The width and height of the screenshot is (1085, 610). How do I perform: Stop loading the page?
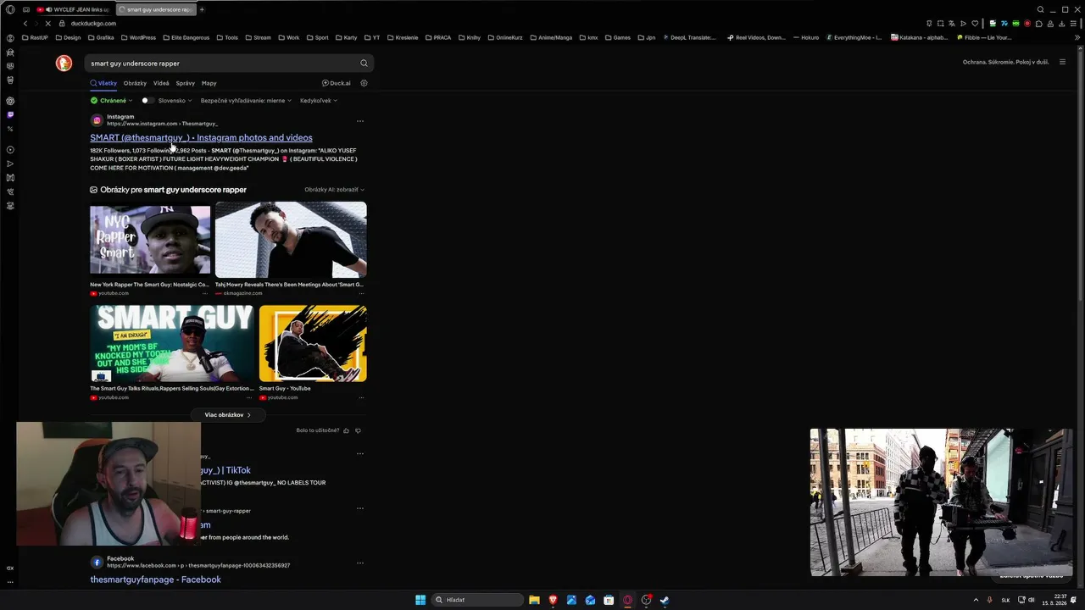tap(48, 24)
